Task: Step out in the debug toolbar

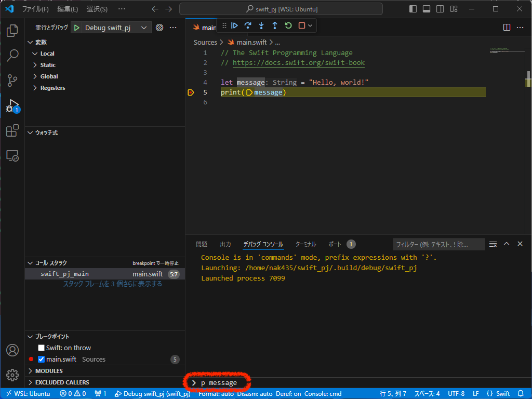Action: pos(275,26)
